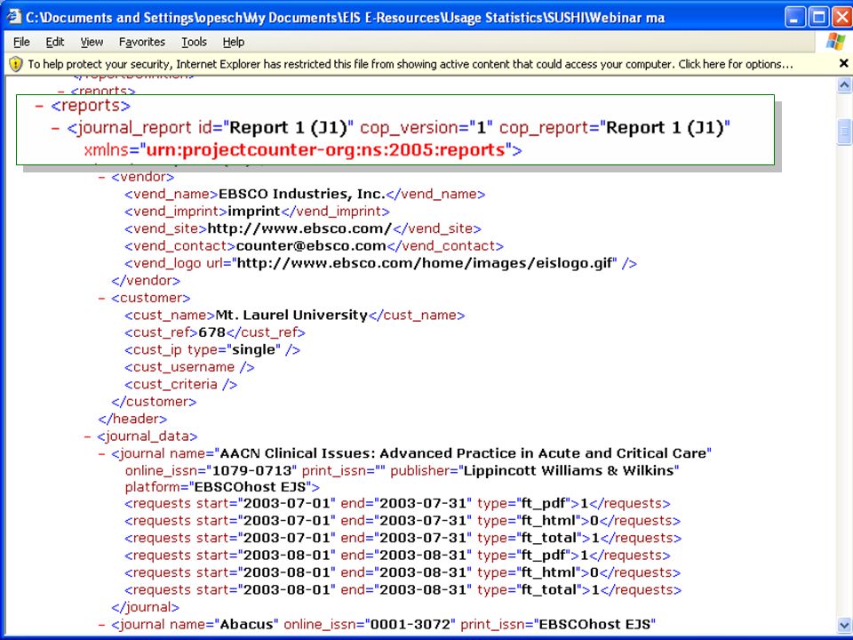Viewport: 853px width, 640px height.
Task: Close the security information bar
Action: [x=844, y=64]
